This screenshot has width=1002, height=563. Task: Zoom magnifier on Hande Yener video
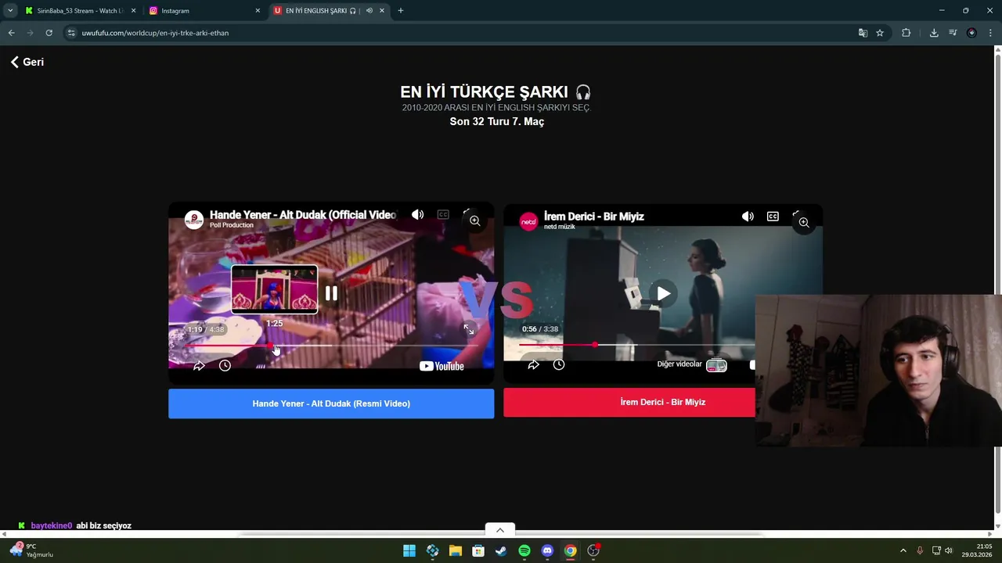pos(474,221)
